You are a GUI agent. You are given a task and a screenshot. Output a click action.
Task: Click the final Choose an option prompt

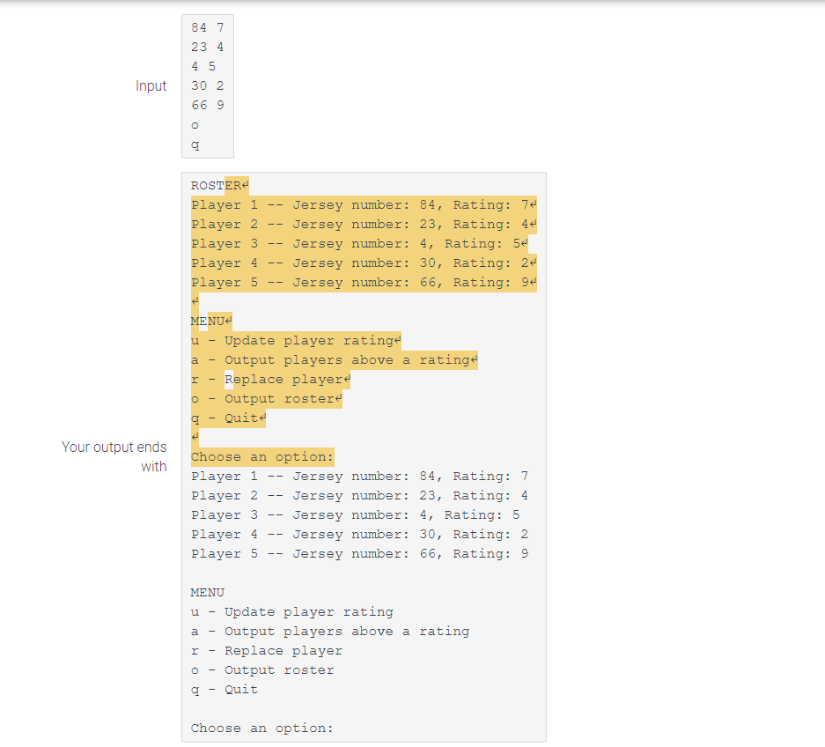click(x=260, y=728)
